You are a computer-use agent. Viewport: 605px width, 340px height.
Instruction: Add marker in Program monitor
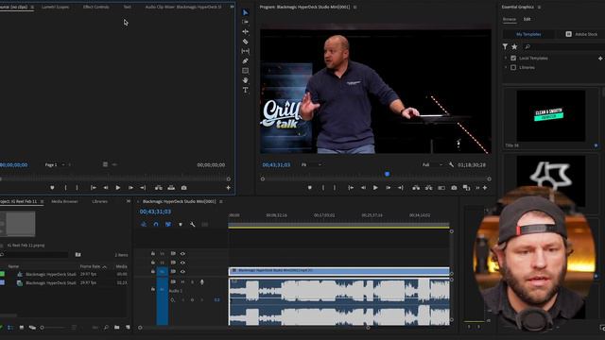[309, 188]
